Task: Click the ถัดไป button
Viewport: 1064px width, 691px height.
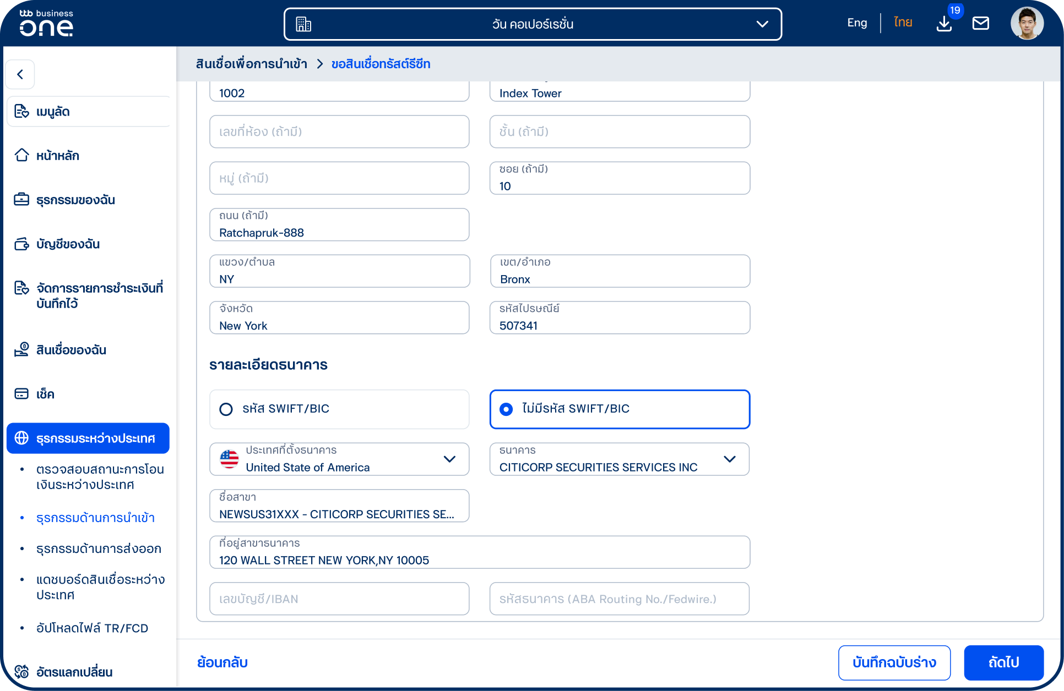Action: pyautogui.click(x=1003, y=662)
